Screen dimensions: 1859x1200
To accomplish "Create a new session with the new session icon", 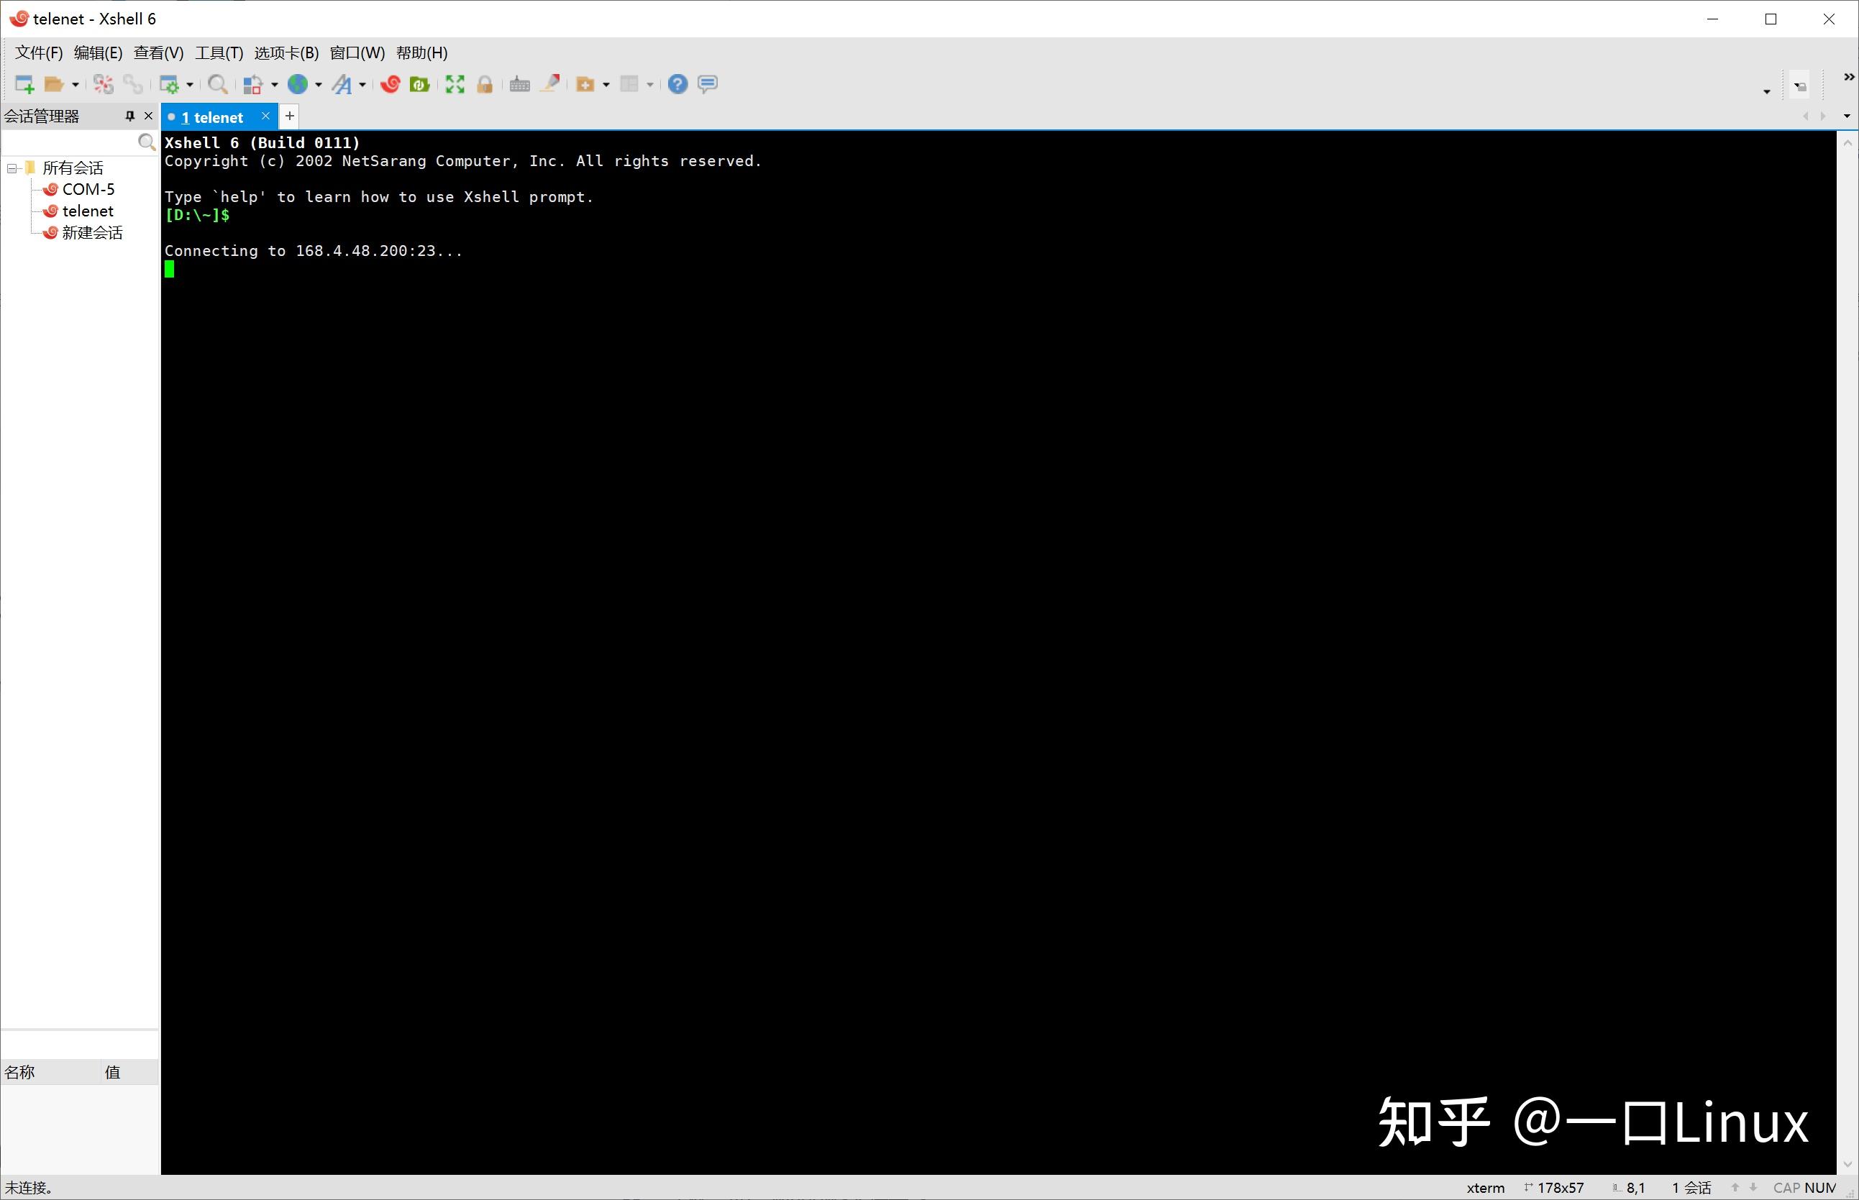I will [x=24, y=83].
